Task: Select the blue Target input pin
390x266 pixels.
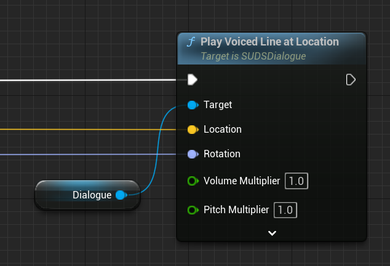Action: click(x=193, y=105)
